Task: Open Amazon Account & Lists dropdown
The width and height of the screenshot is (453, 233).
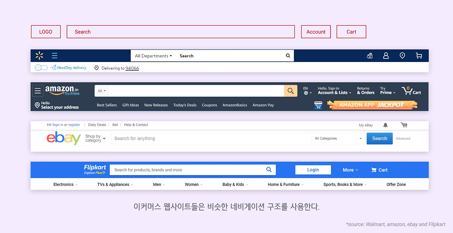Action: (x=334, y=91)
